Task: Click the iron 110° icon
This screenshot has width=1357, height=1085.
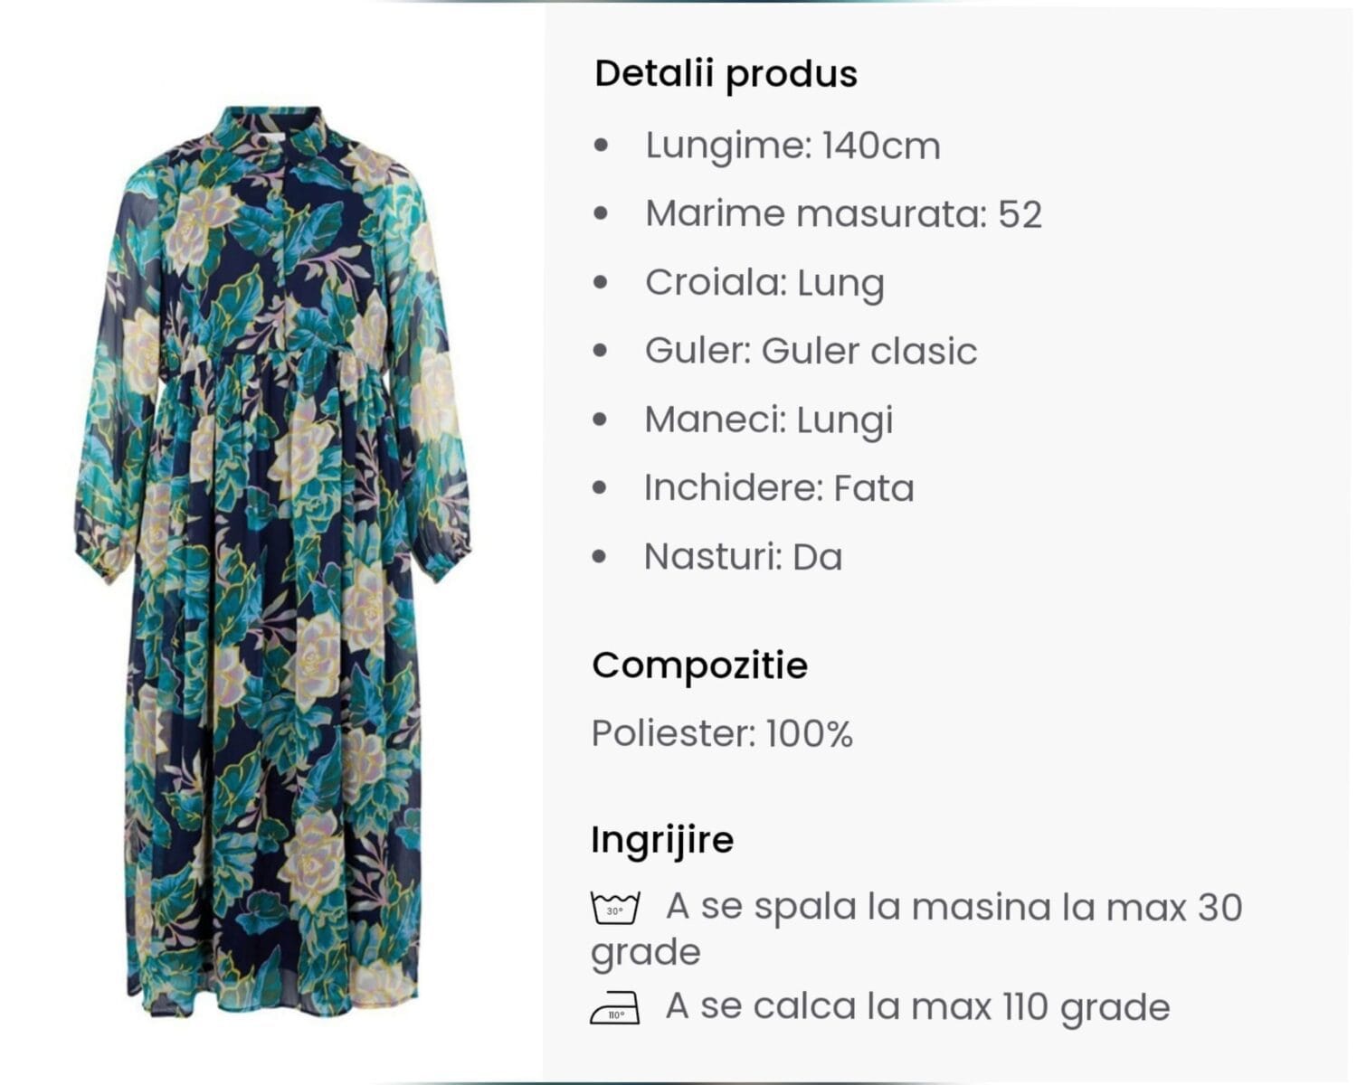Action: coord(615,1008)
